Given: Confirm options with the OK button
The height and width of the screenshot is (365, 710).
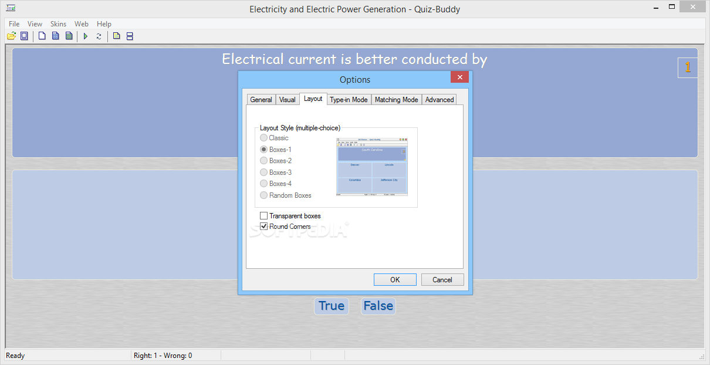Looking at the screenshot, I should [x=395, y=280].
